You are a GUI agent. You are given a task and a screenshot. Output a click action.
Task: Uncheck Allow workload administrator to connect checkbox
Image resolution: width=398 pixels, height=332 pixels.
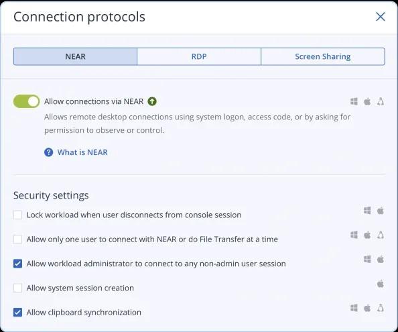coord(18,264)
